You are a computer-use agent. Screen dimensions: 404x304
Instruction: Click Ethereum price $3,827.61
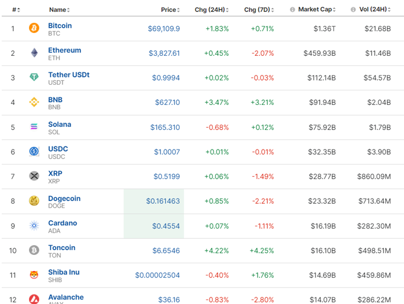coord(164,53)
